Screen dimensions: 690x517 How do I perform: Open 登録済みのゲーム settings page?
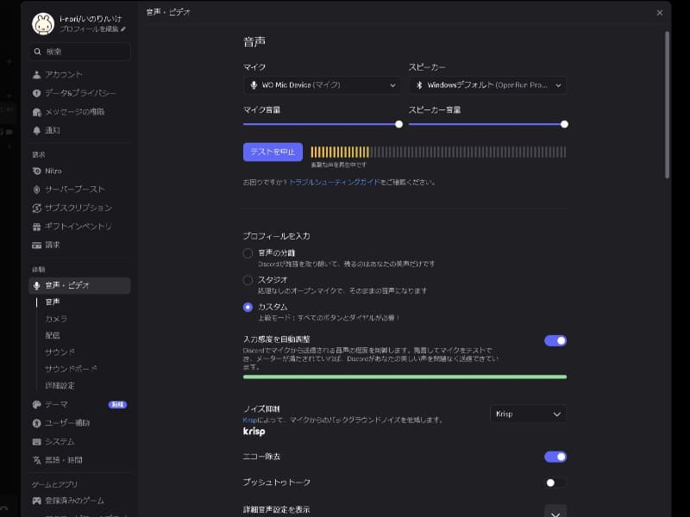[x=79, y=501]
